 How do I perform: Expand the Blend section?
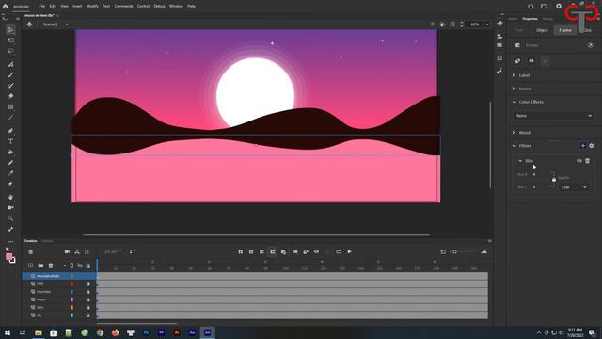(x=514, y=132)
